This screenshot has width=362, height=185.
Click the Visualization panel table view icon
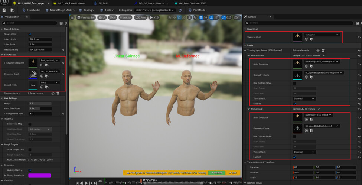pos(61,23)
